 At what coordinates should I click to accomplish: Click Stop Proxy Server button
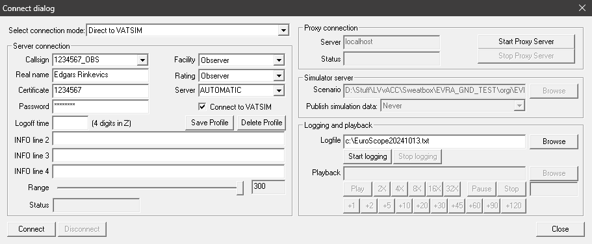coord(526,56)
